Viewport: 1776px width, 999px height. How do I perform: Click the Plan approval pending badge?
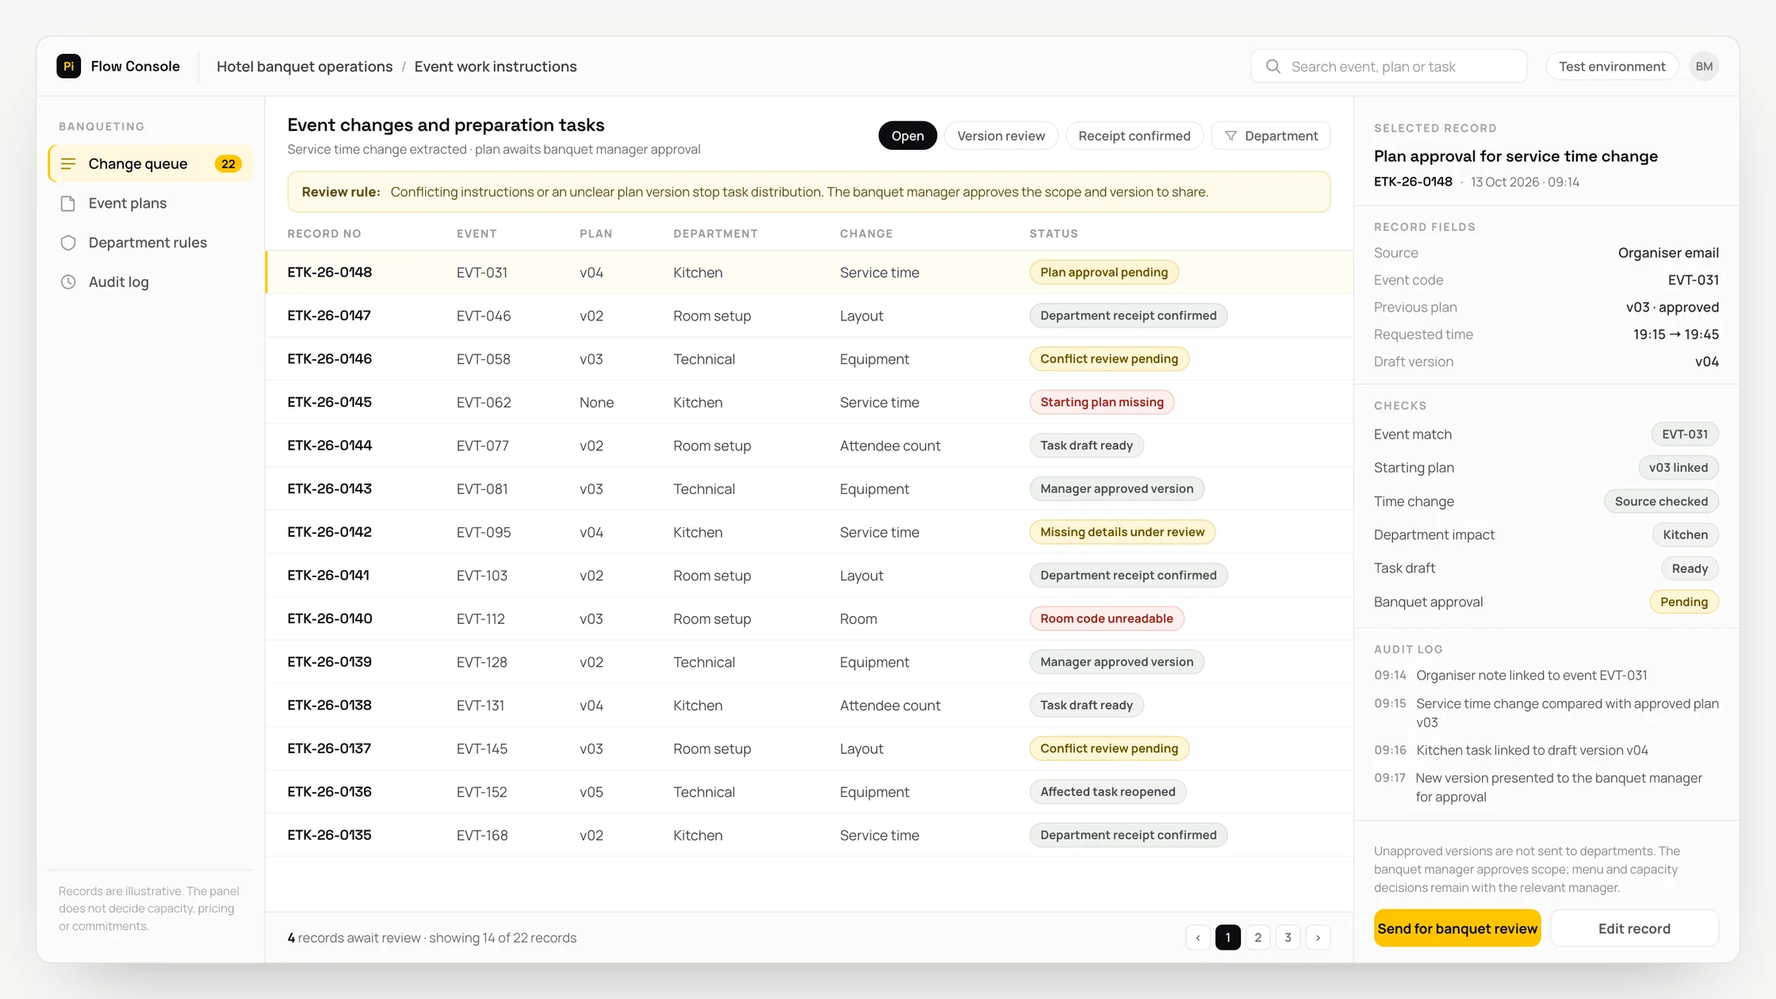[1104, 273]
